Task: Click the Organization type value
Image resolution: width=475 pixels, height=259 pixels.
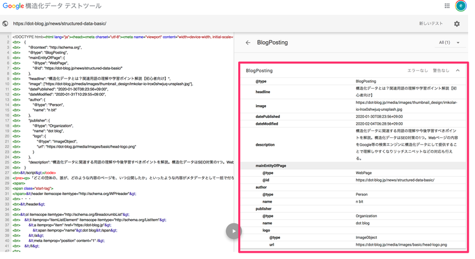Action: [366, 216]
